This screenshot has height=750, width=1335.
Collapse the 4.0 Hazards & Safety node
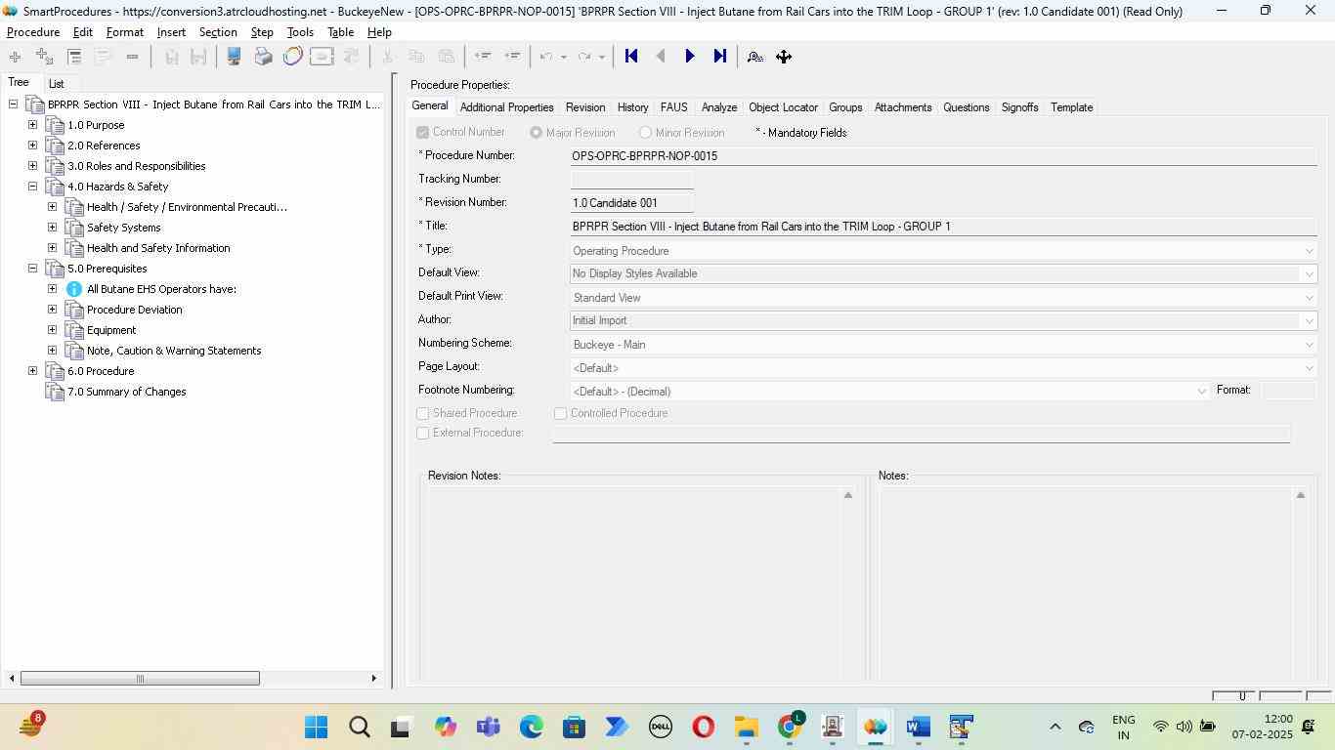point(32,187)
